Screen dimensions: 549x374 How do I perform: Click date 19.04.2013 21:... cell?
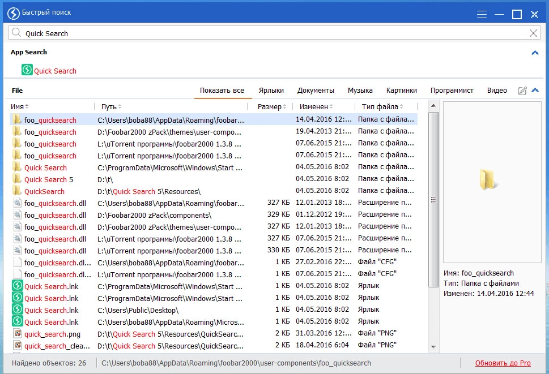(324, 131)
